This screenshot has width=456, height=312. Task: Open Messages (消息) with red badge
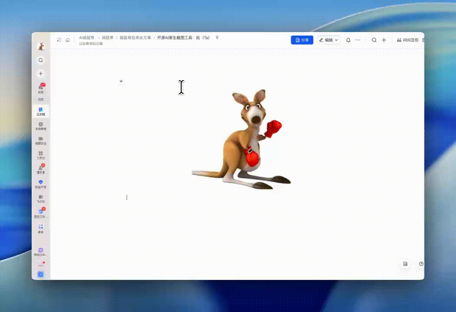(x=41, y=88)
